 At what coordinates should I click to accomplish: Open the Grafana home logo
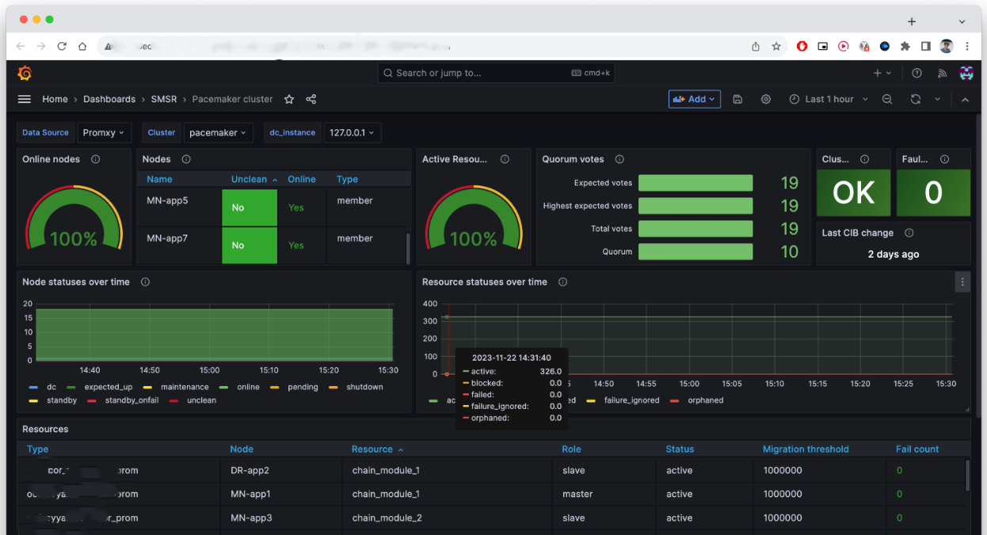click(x=25, y=73)
